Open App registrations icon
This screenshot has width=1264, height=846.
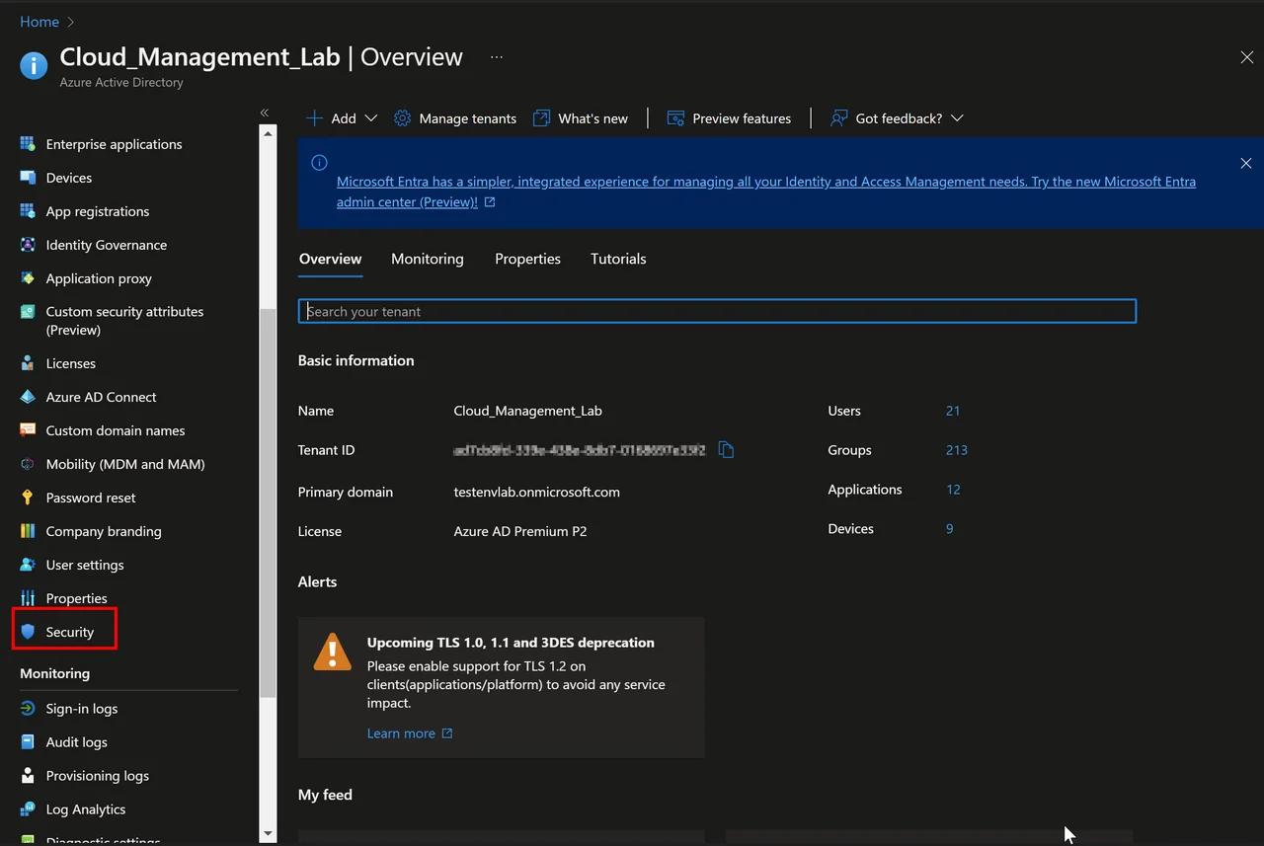28,211
